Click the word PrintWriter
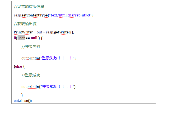This screenshot has height=120, width=180. pos(23,32)
